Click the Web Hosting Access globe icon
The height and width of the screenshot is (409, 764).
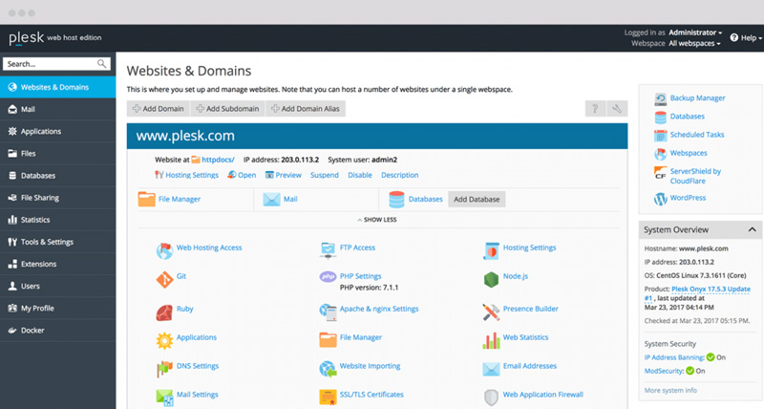pos(164,250)
